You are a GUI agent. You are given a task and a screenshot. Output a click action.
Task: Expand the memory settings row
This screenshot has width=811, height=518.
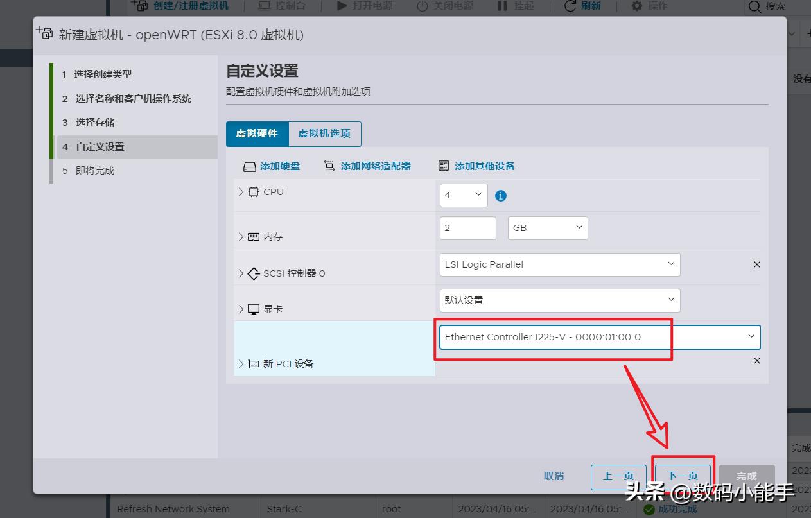(241, 237)
